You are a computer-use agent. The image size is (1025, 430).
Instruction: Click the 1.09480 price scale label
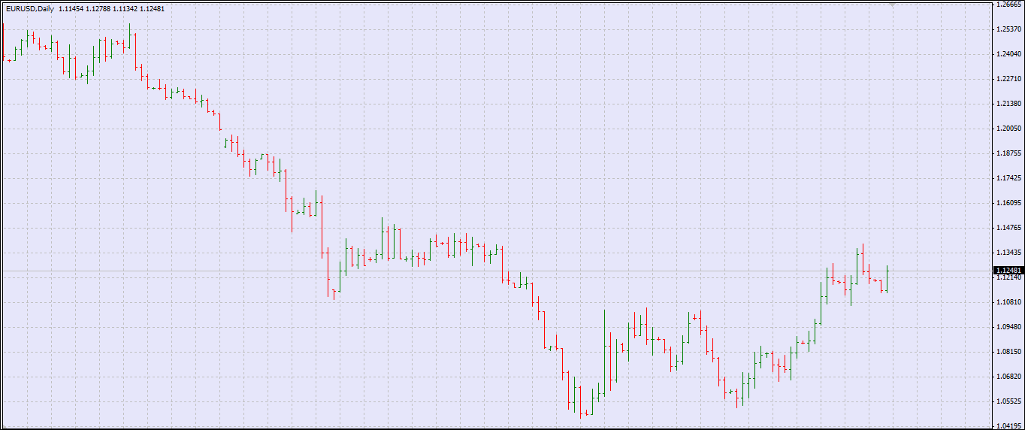pos(1007,327)
